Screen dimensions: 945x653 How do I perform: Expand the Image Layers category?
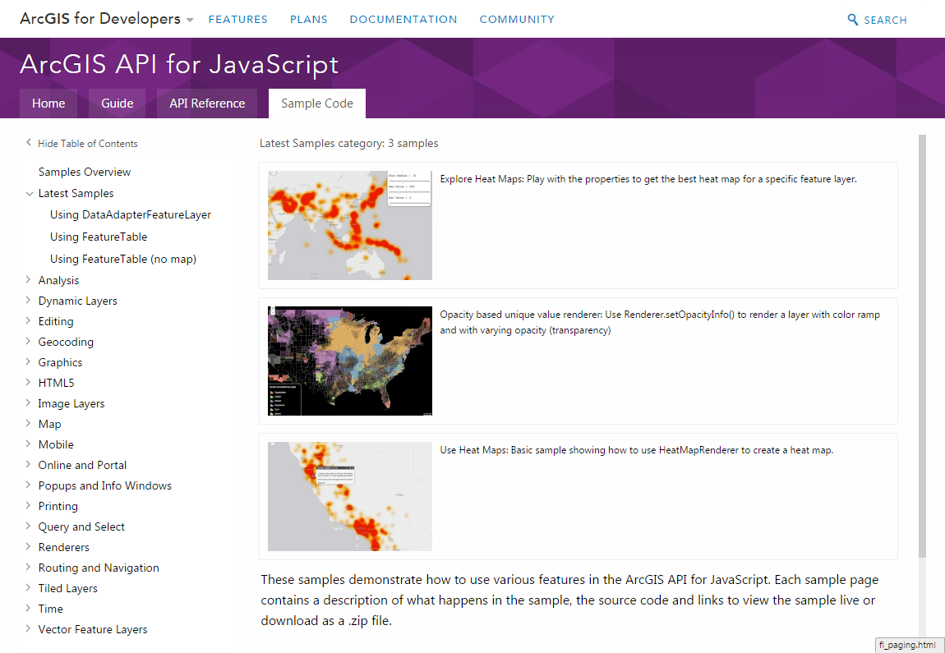point(28,402)
